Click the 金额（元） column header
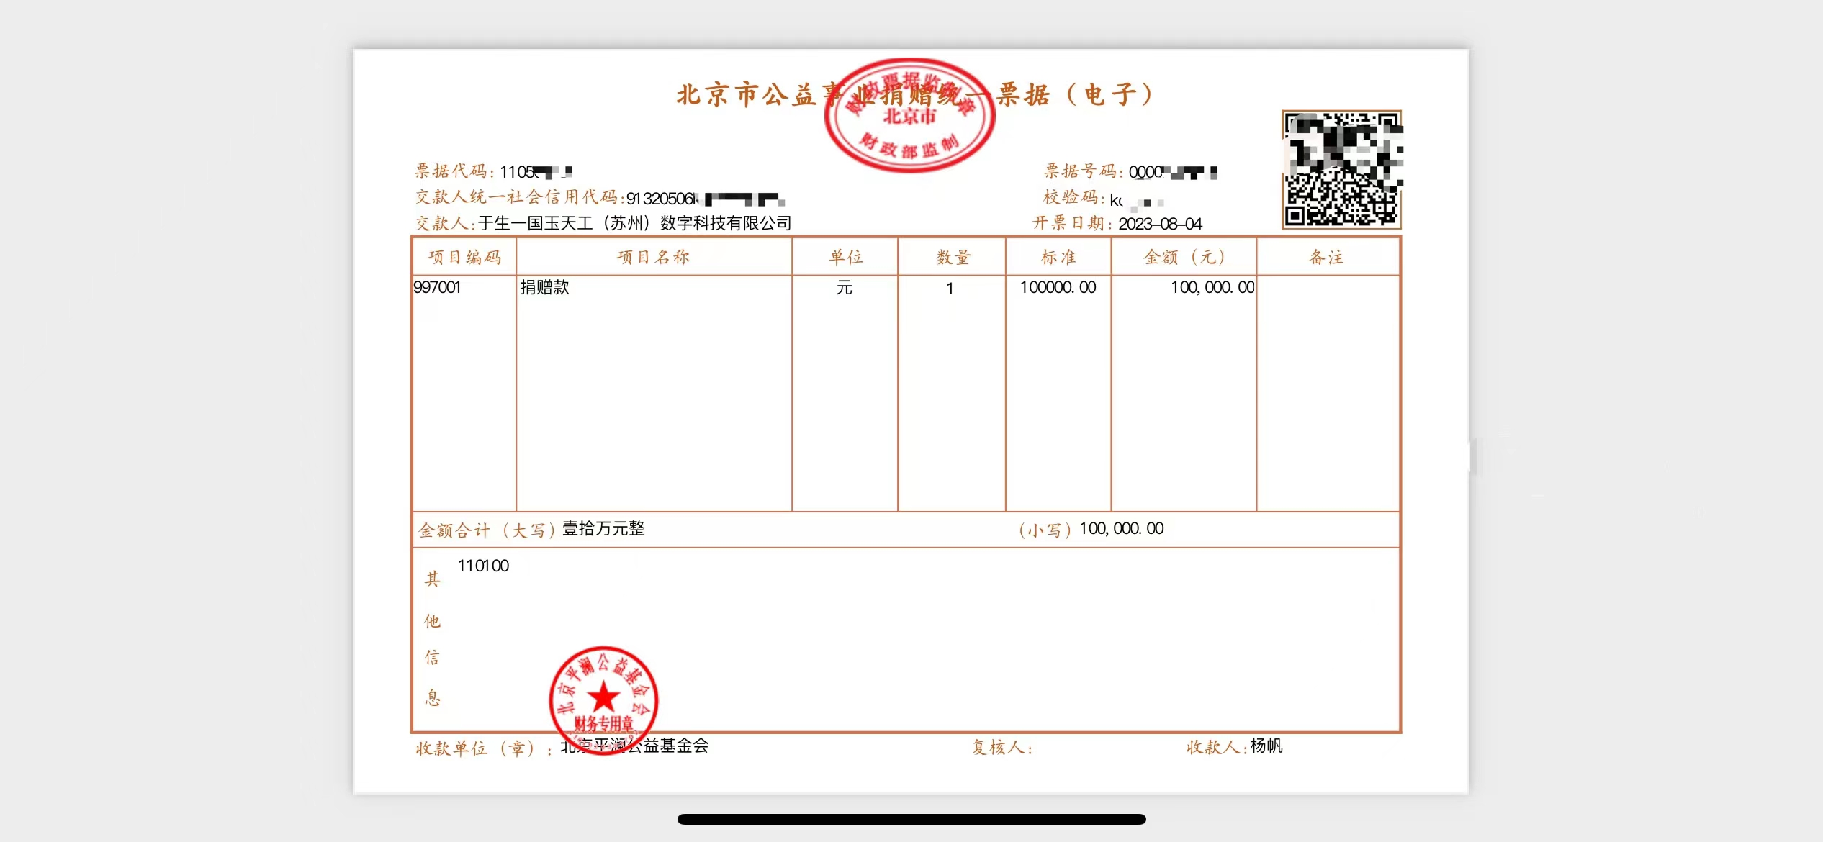This screenshot has height=842, width=1823. [x=1184, y=257]
